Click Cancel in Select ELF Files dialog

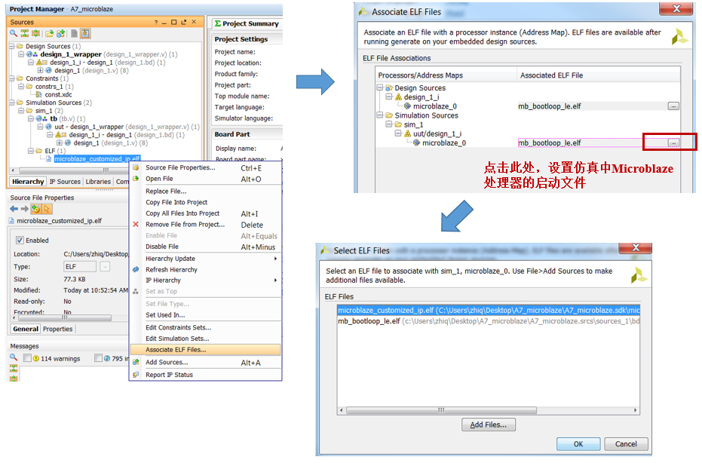626,443
